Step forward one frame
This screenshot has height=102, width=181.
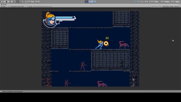click(94, 2)
